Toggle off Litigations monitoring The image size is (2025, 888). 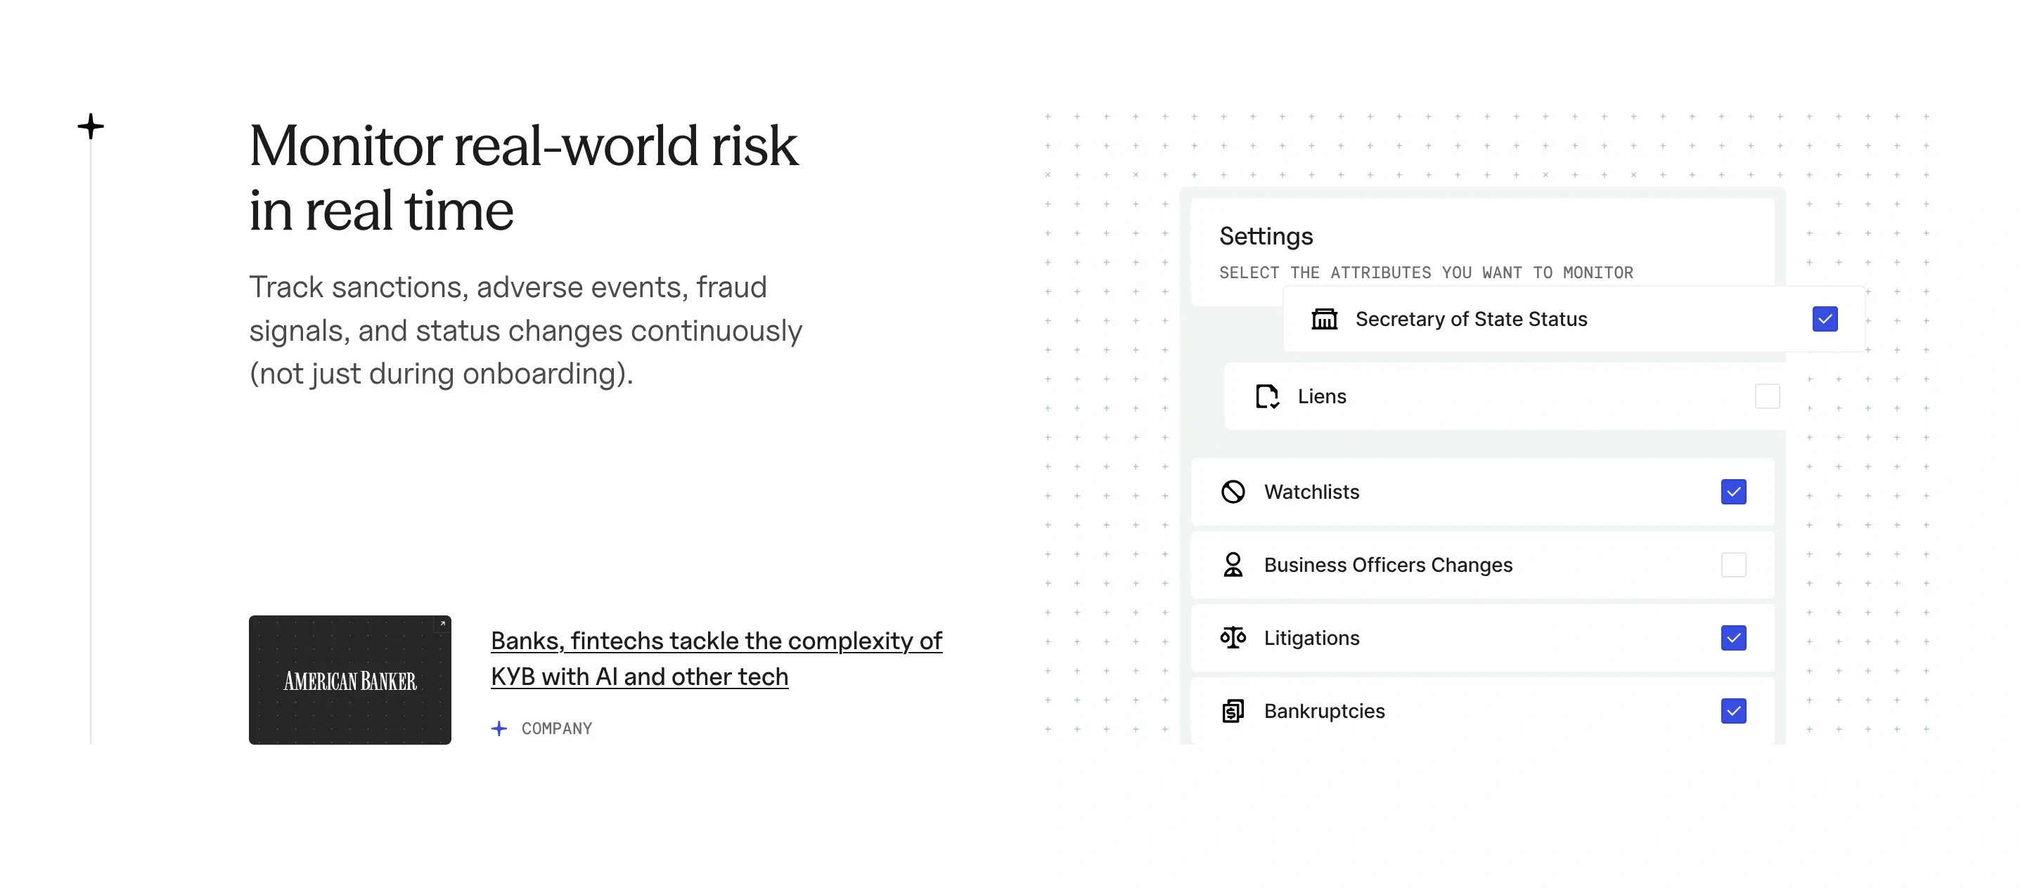1733,637
